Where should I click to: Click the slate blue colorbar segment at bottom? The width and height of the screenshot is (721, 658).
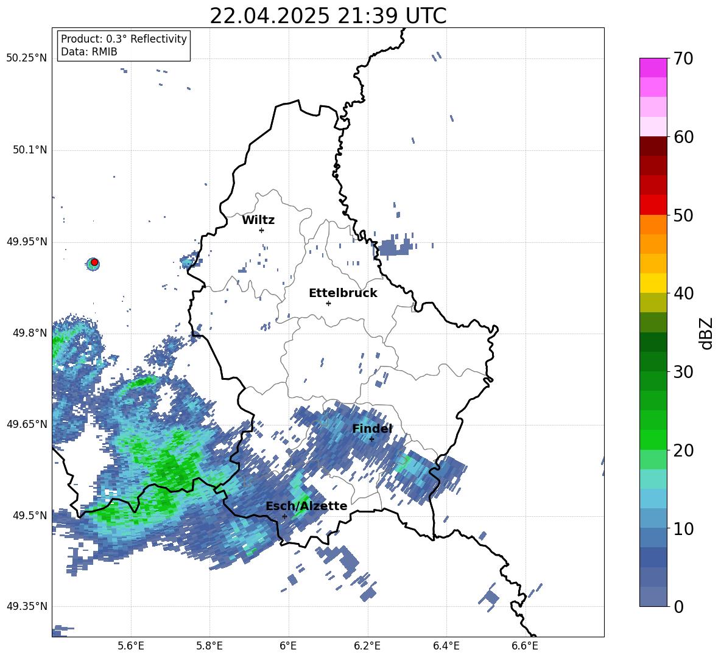(653, 597)
